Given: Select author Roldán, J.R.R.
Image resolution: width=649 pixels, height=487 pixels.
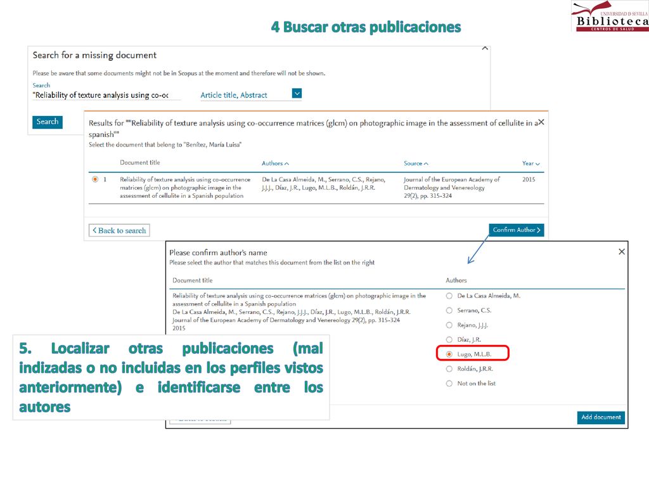Looking at the screenshot, I should point(449,368).
